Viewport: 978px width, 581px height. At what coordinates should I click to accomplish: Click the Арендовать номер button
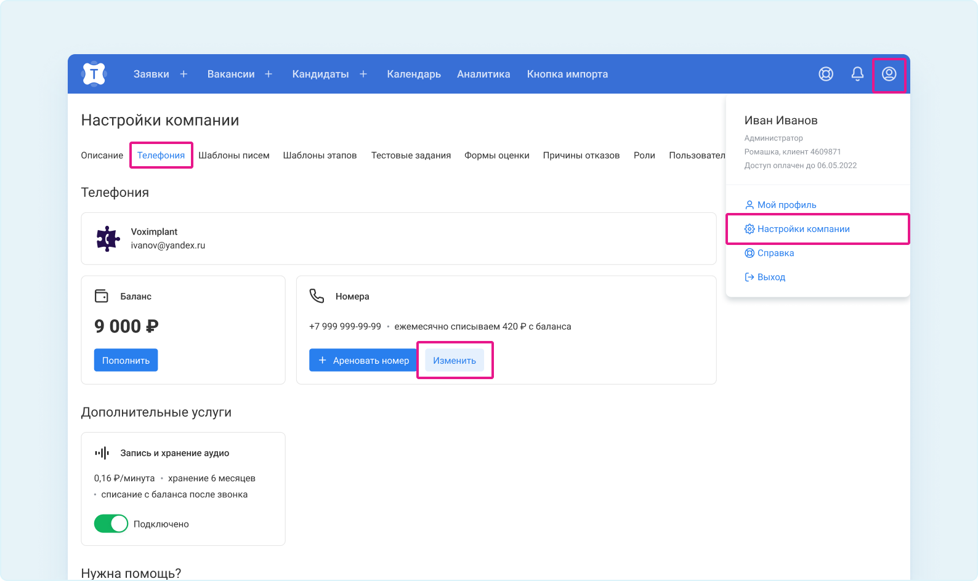click(363, 360)
